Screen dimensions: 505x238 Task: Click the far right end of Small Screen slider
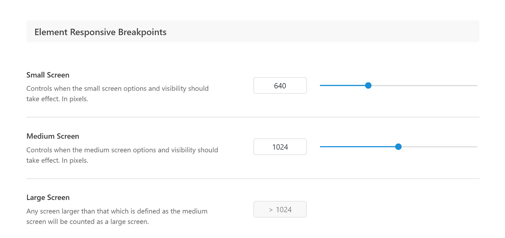tap(476, 86)
